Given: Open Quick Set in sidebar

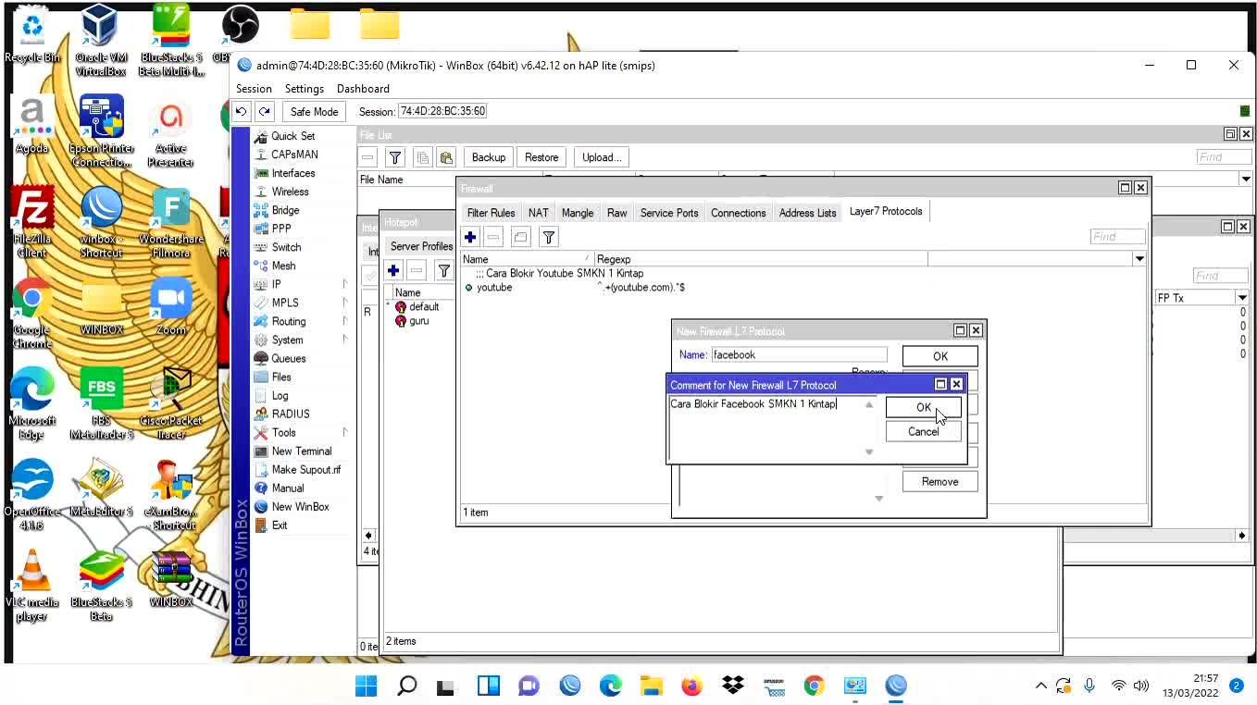Looking at the screenshot, I should click(x=292, y=136).
